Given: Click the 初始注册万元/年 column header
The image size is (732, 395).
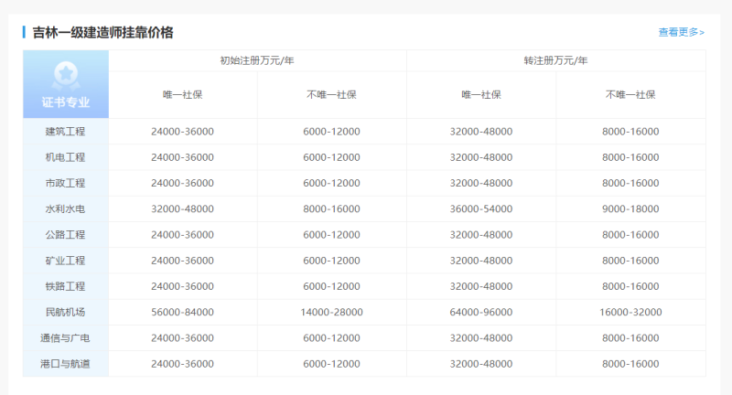Looking at the screenshot, I should click(x=257, y=60).
